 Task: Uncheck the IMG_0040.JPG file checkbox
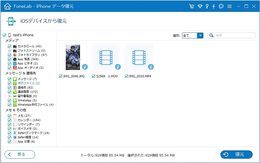tap(61, 76)
